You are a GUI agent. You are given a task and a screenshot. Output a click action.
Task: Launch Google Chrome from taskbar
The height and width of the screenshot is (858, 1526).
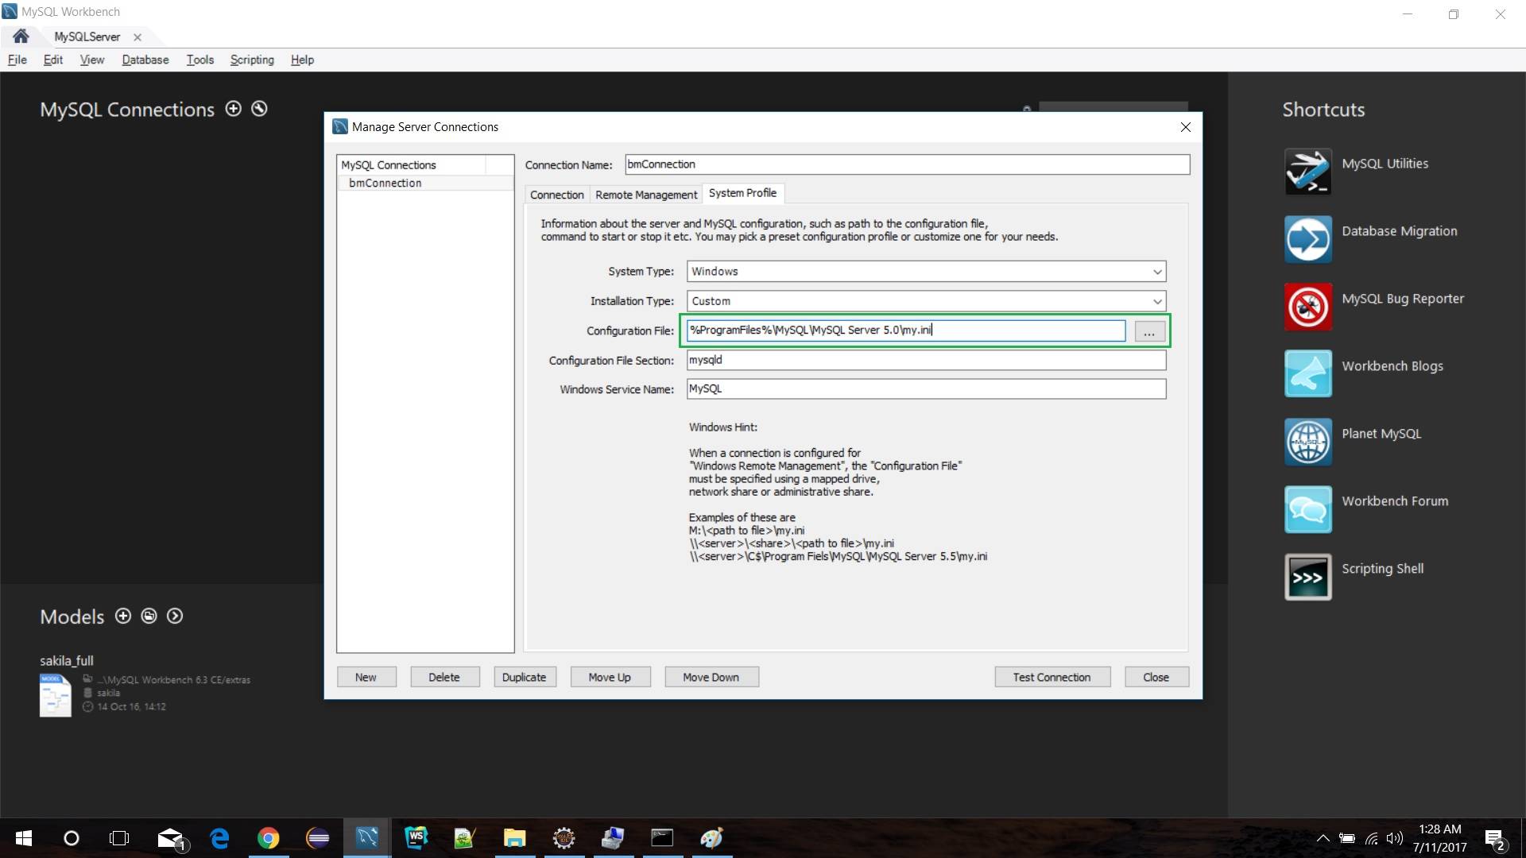[269, 838]
